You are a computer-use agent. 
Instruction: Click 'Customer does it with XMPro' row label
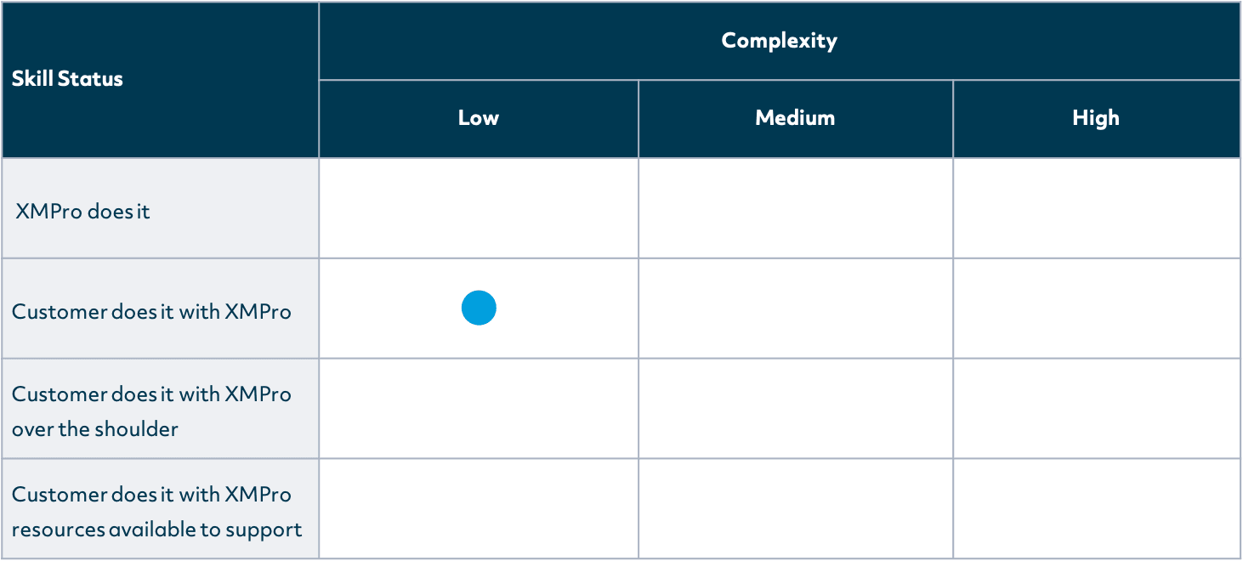[151, 311]
